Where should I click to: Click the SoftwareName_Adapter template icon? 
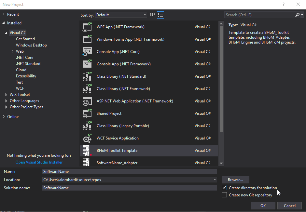coord(86,162)
